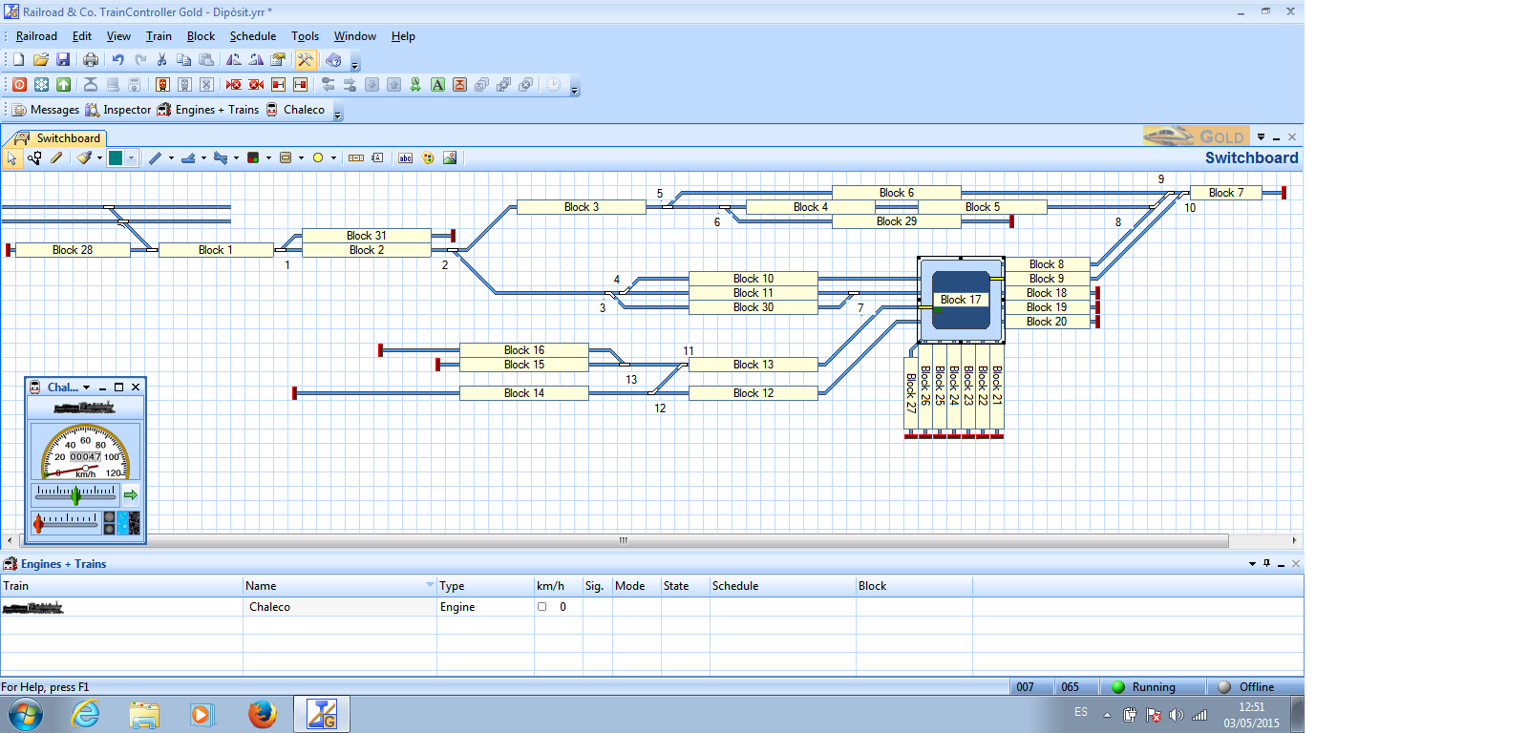Viewport: 1528px width, 733px height.
Task: Click the red Stop power icon
Action: tap(19, 85)
